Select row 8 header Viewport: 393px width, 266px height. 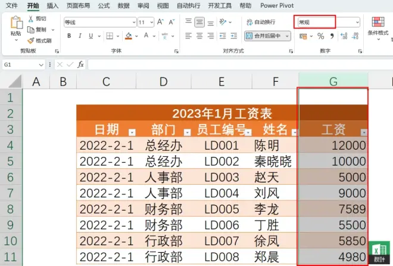pyautogui.click(x=11, y=209)
